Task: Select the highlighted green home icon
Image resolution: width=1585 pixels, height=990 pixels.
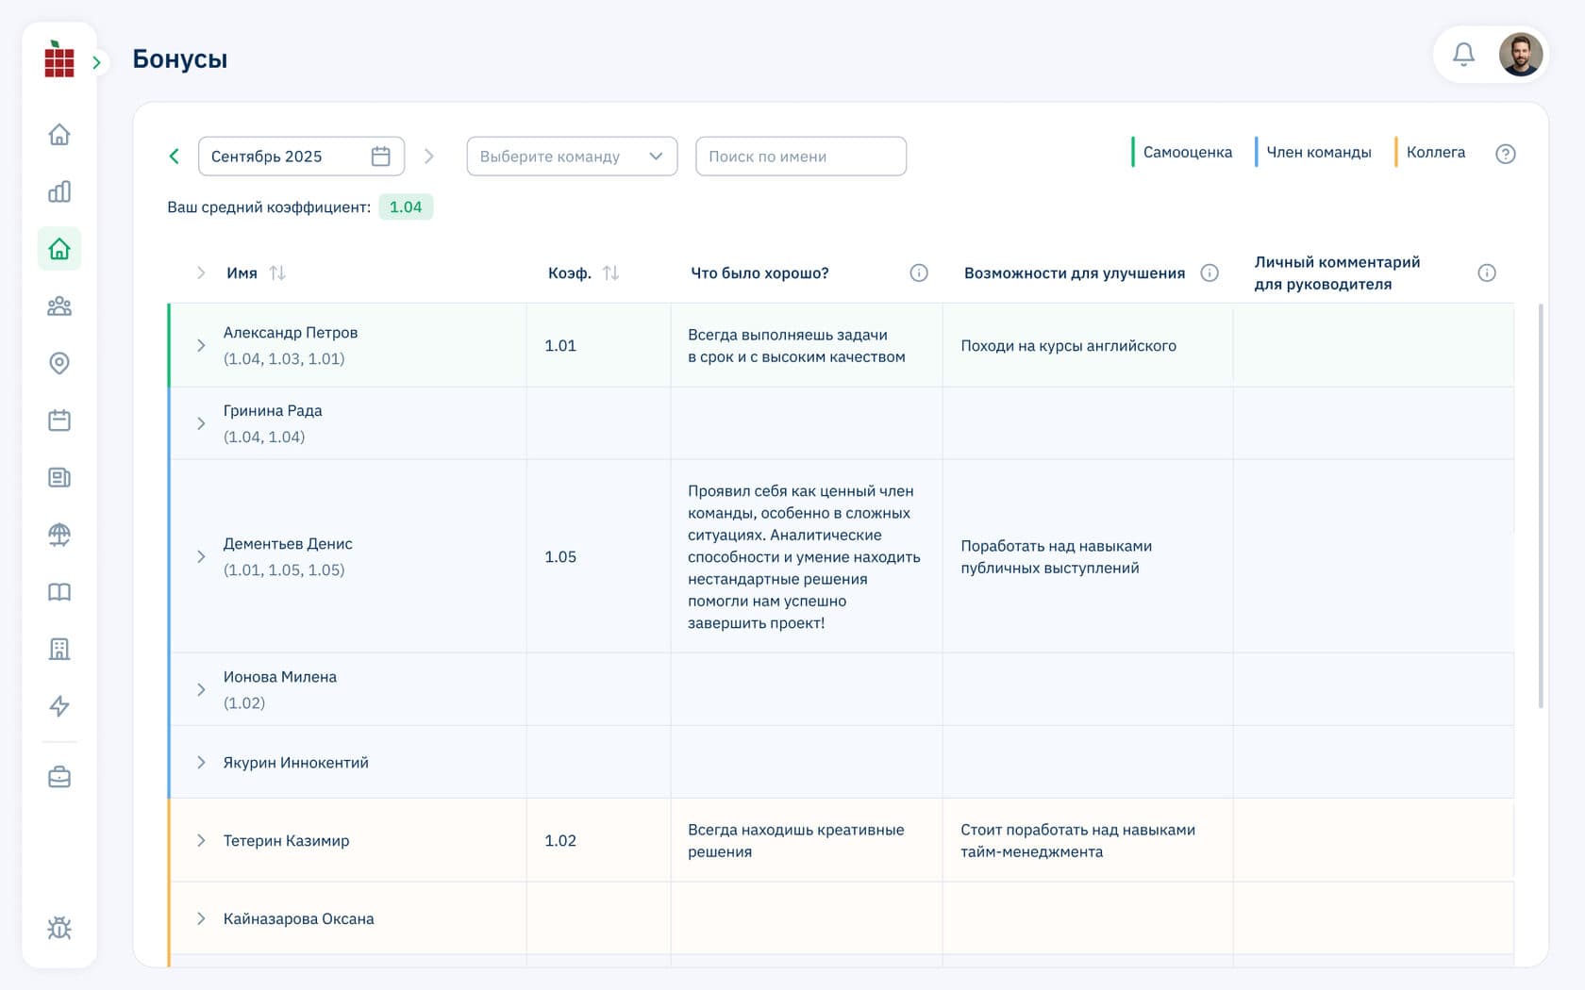Action: click(59, 249)
